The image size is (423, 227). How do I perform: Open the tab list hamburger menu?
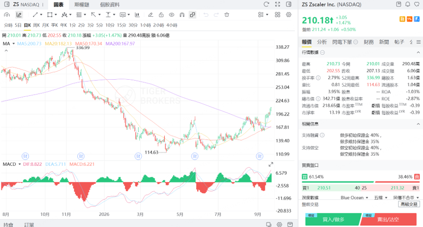[419, 42]
